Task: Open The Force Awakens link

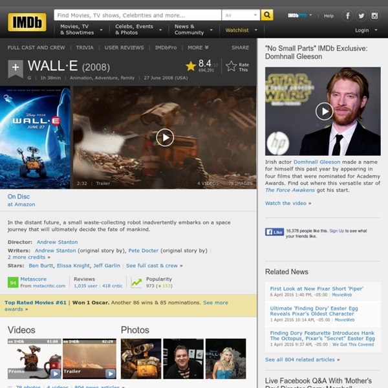Action: 290,190
